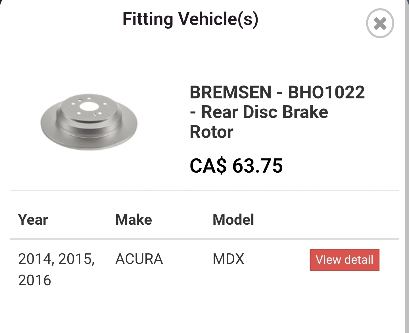Click the 2016 year value
409x333 pixels.
click(x=34, y=280)
